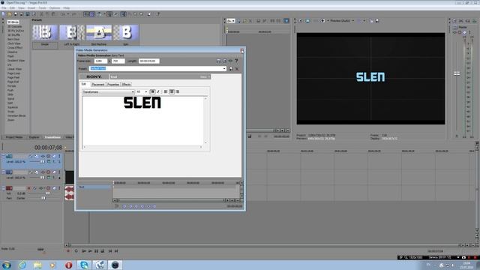
Task: Switch to the Effects tab in text generator
Action: coord(126,85)
